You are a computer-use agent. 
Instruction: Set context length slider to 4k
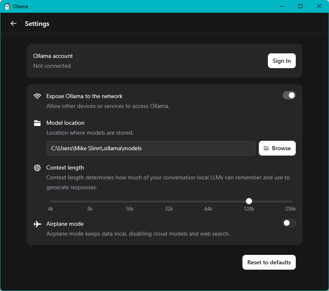[50, 201]
